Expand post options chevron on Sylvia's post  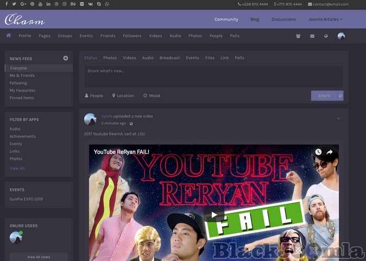338,118
